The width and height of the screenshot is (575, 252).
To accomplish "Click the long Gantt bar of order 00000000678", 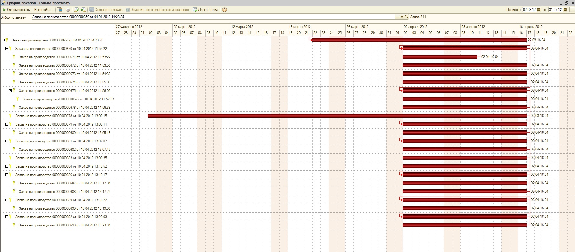I will click(x=337, y=116).
